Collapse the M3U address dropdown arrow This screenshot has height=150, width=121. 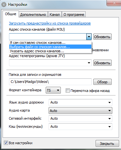[x=89, y=37]
